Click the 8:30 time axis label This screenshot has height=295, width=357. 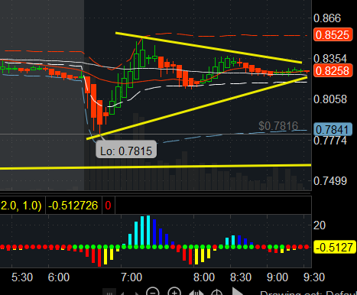pos(241,277)
